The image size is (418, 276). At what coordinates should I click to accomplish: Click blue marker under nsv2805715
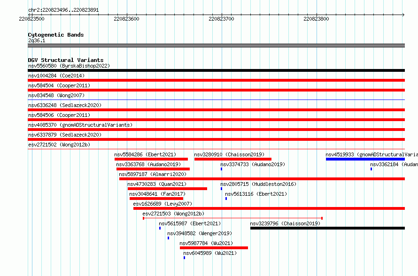click(221, 189)
